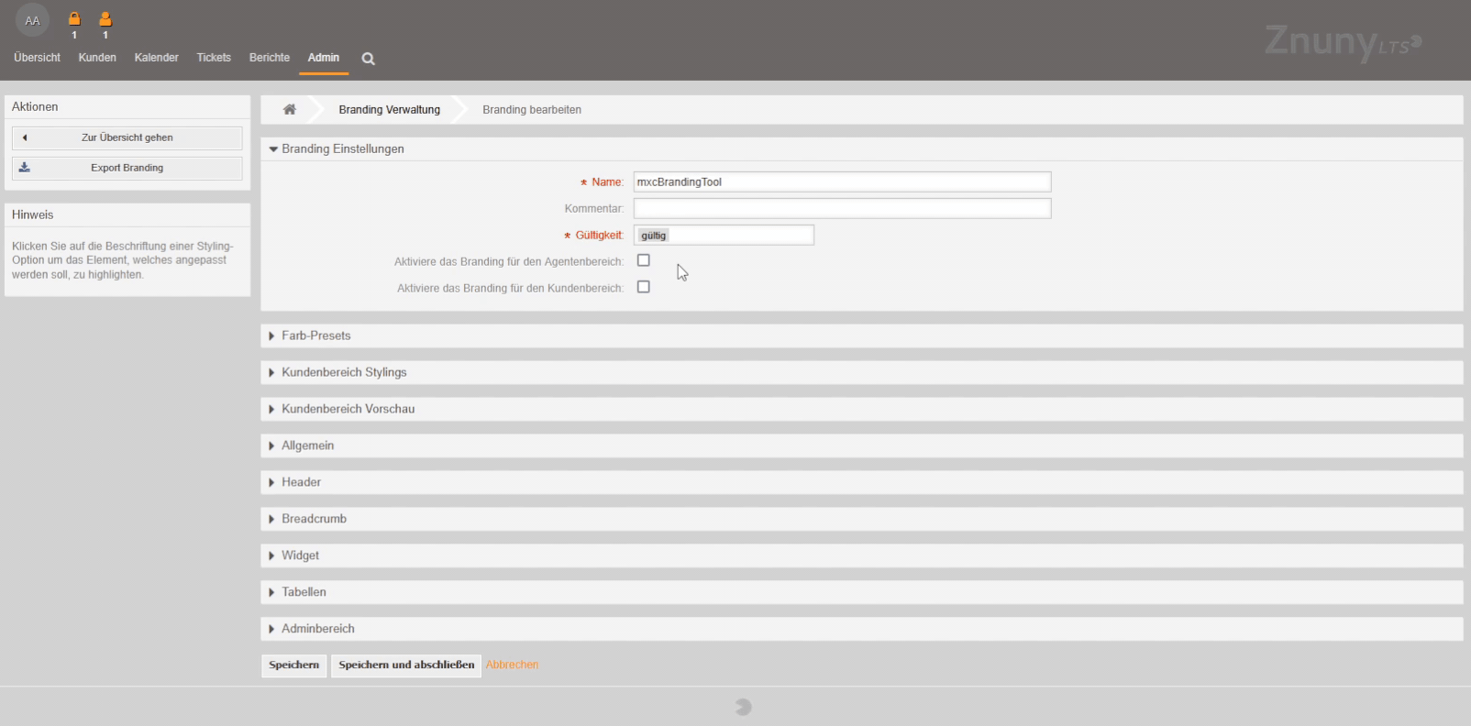
Task: Click the Znuny LTS logo
Action: [x=1343, y=41]
